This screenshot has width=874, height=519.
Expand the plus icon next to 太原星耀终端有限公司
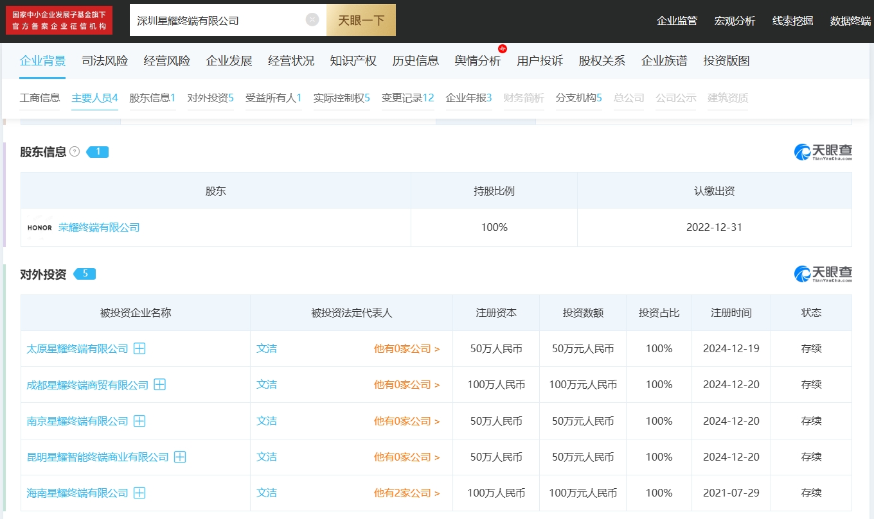[x=139, y=349]
